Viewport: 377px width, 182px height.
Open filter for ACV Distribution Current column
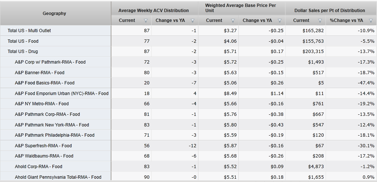[x=146, y=21]
